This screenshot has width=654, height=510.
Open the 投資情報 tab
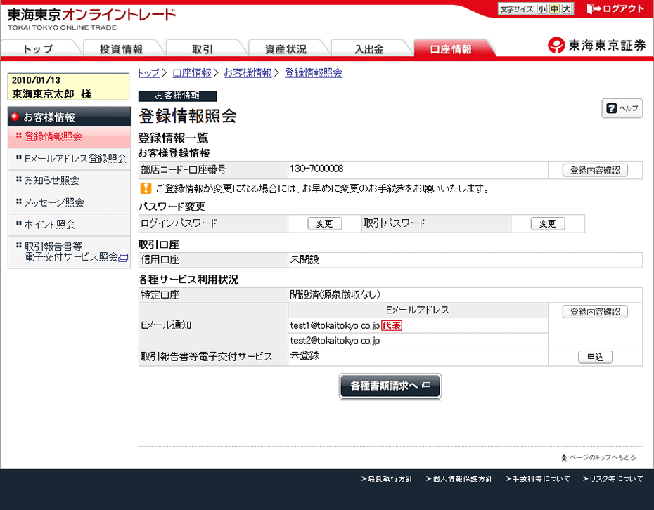pyautogui.click(x=122, y=48)
